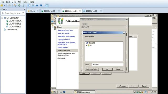Click the Previous button in the wizard
The width and height of the screenshot is (168, 94).
[x=122, y=86]
